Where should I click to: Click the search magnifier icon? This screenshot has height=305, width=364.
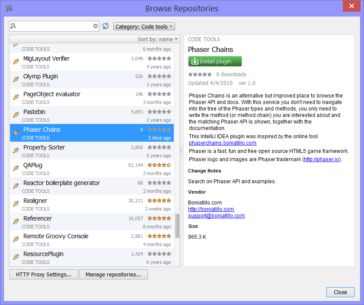point(13,26)
